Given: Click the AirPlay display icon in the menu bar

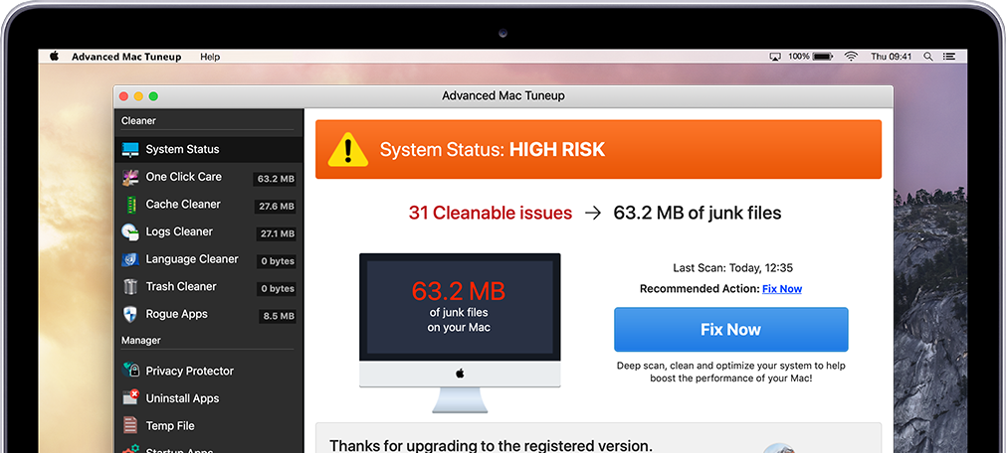Looking at the screenshot, I should point(775,57).
